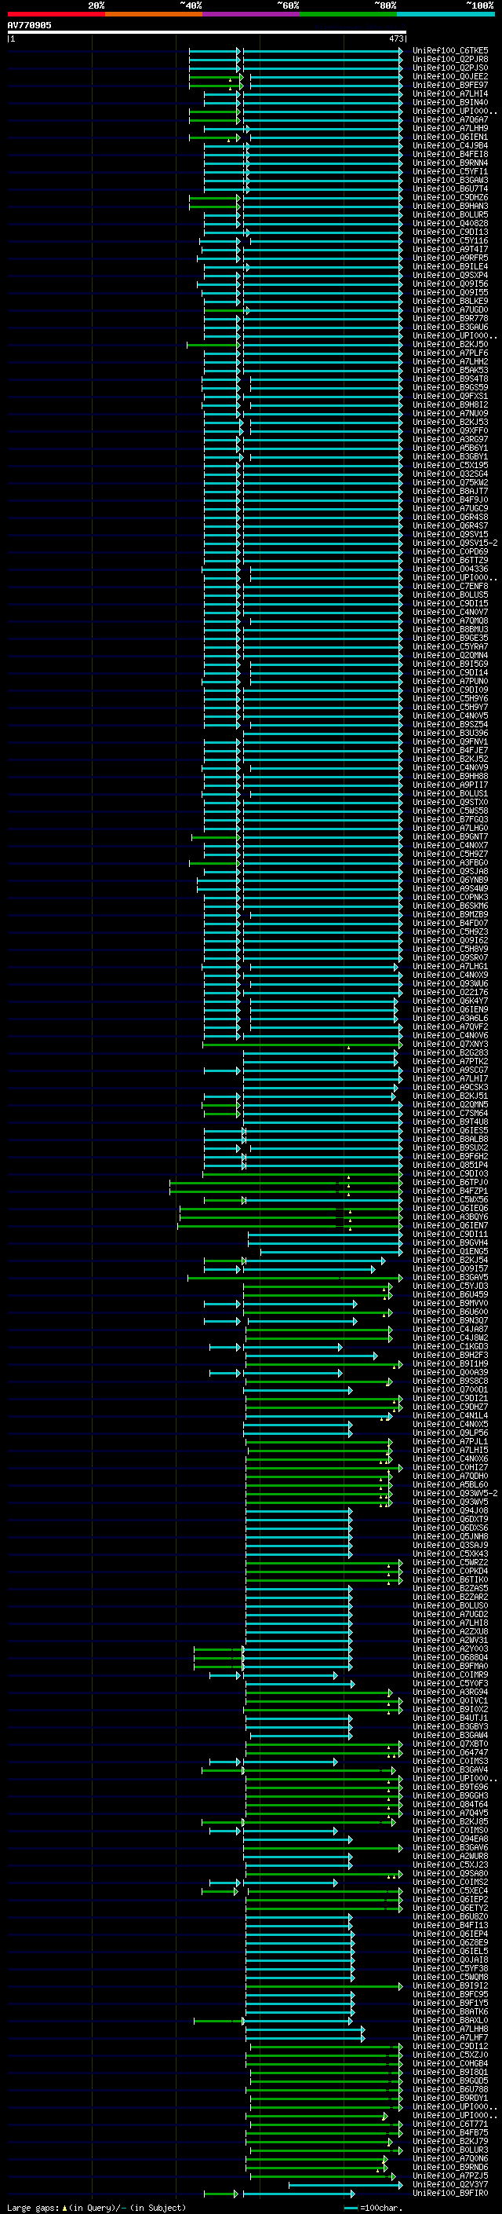Click the ~100% identity scale label
The width and height of the screenshot is (502, 2214).
tap(480, 5)
